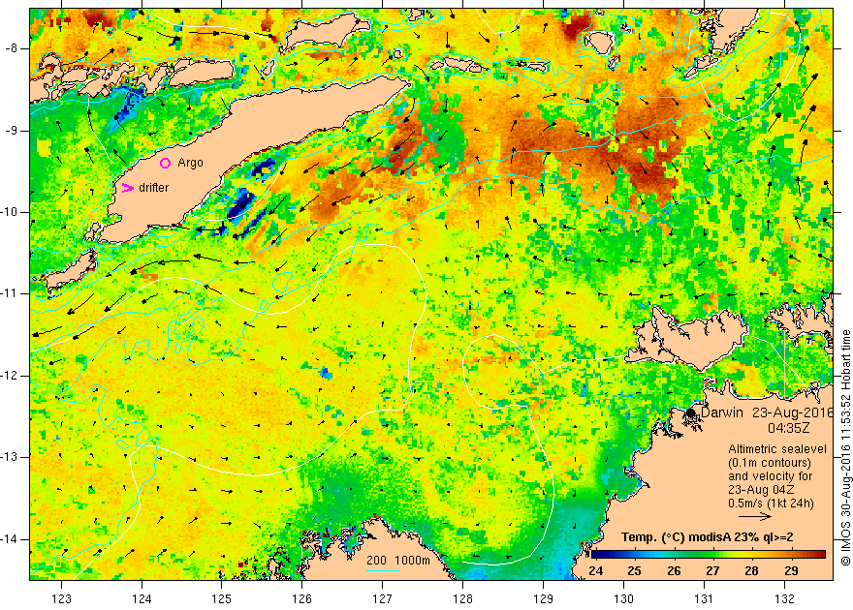Click the "0.5m/s (1kt 24h)" text
This screenshot has width=853, height=610.
tap(771, 503)
